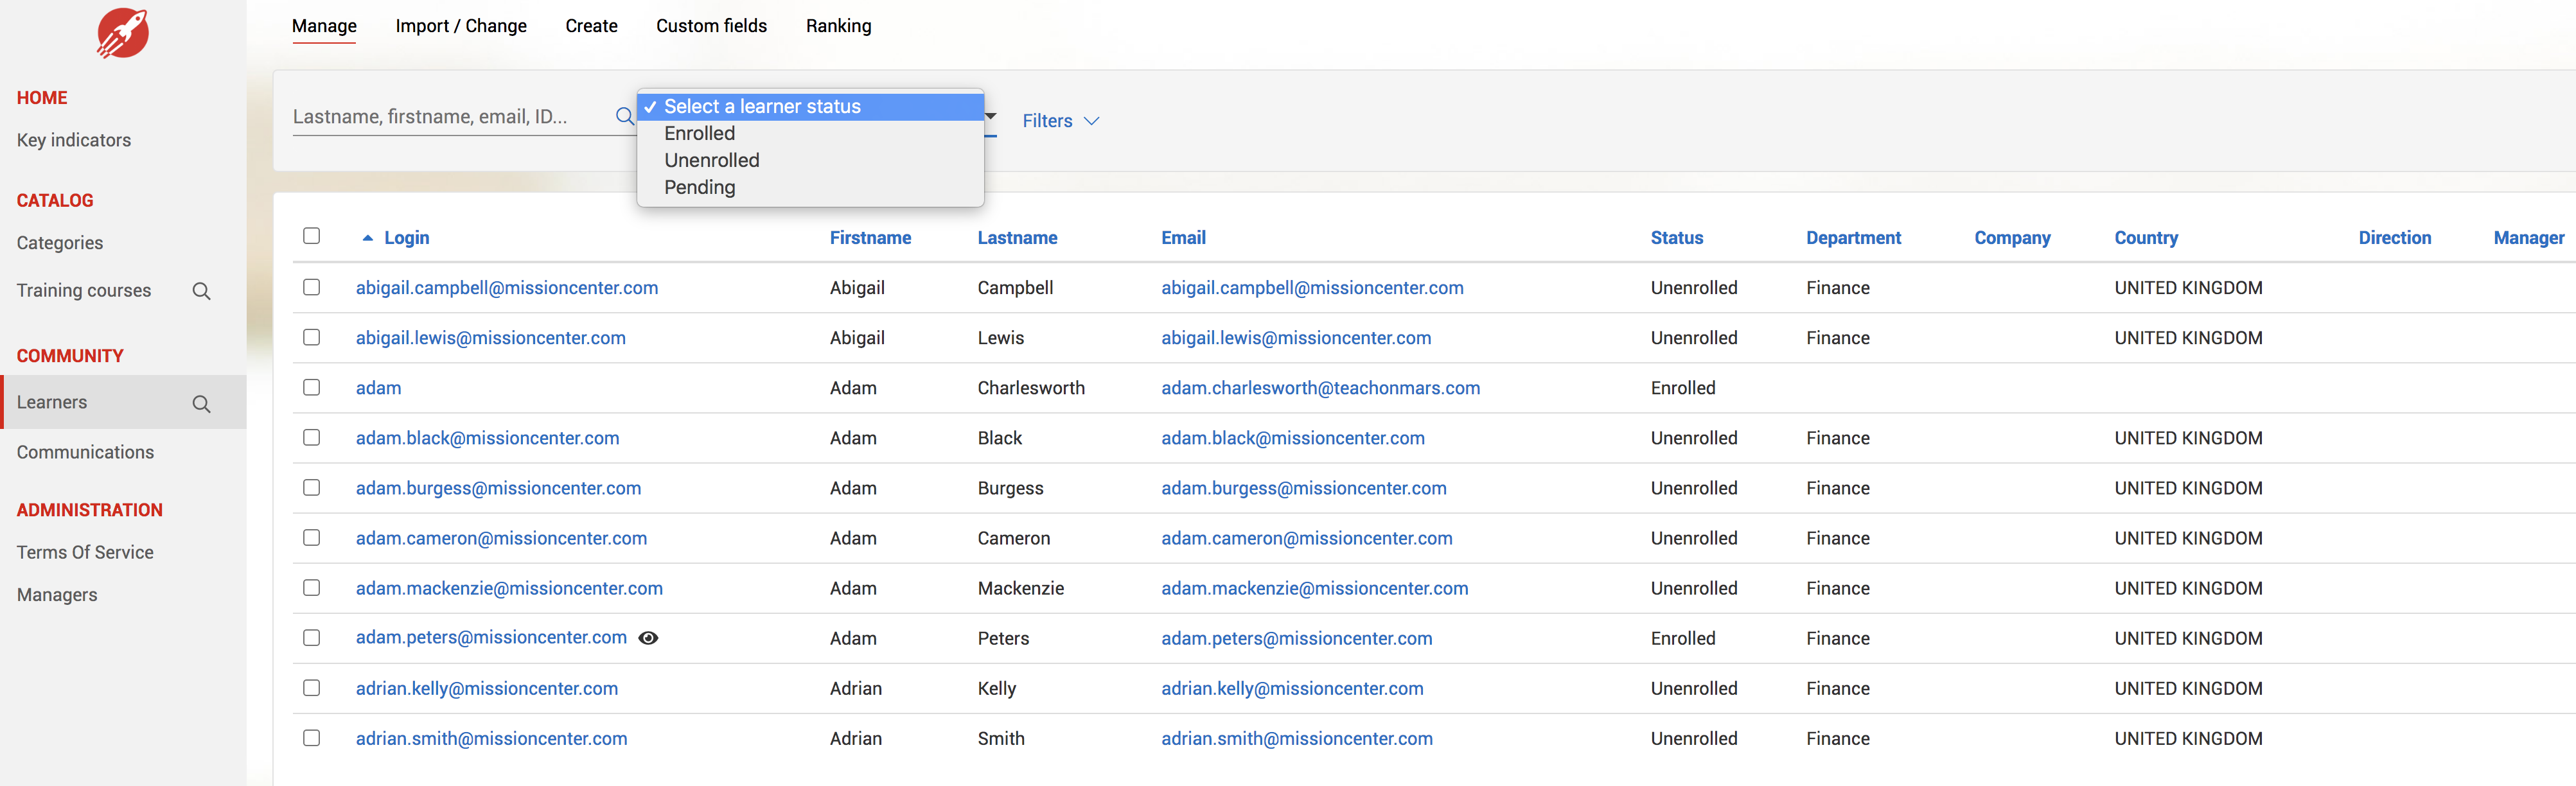Open Categories in the sidebar

[x=60, y=243]
